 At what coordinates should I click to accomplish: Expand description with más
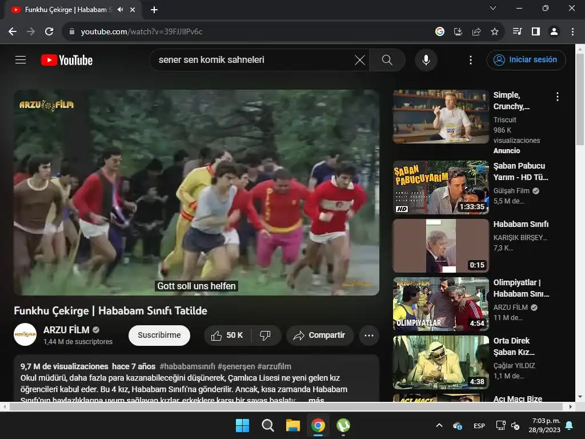click(316, 400)
